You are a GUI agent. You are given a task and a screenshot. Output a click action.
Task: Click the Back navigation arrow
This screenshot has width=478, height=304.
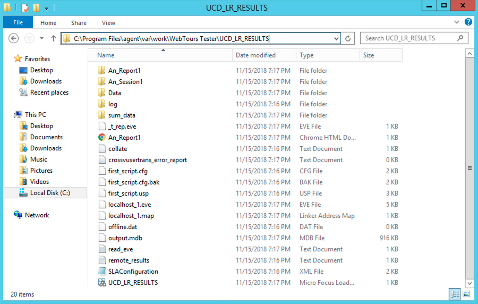[14, 38]
